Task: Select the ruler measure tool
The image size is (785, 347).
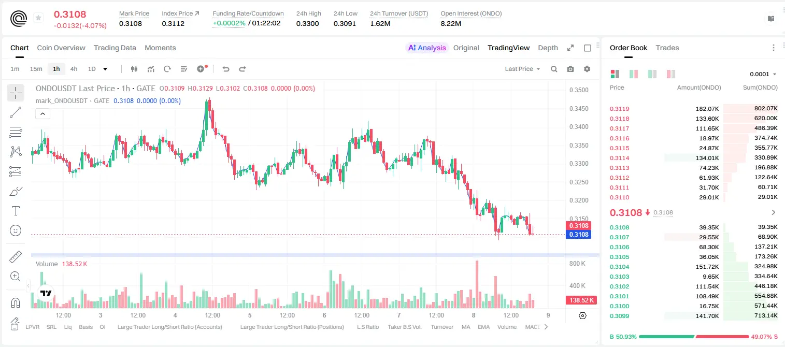Action: [x=16, y=257]
